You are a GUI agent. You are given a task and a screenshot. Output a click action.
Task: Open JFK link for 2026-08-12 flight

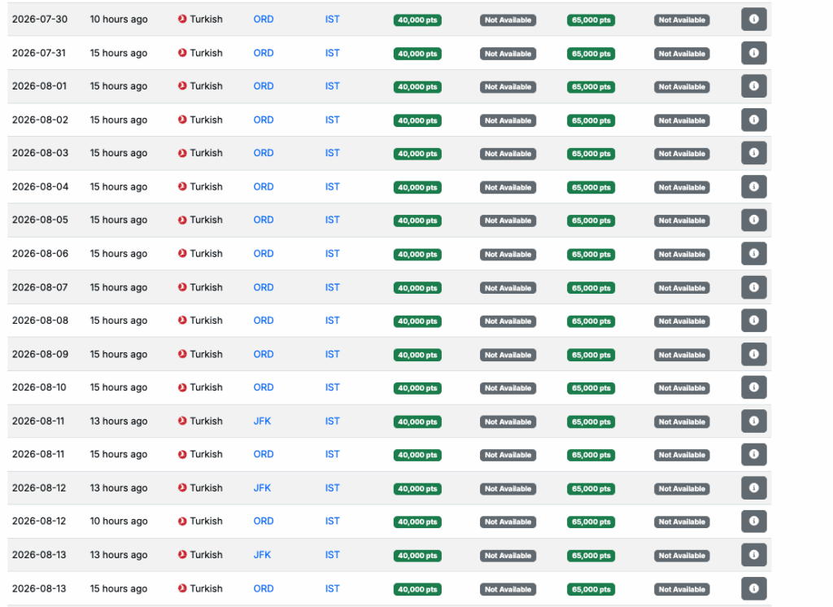(x=262, y=488)
